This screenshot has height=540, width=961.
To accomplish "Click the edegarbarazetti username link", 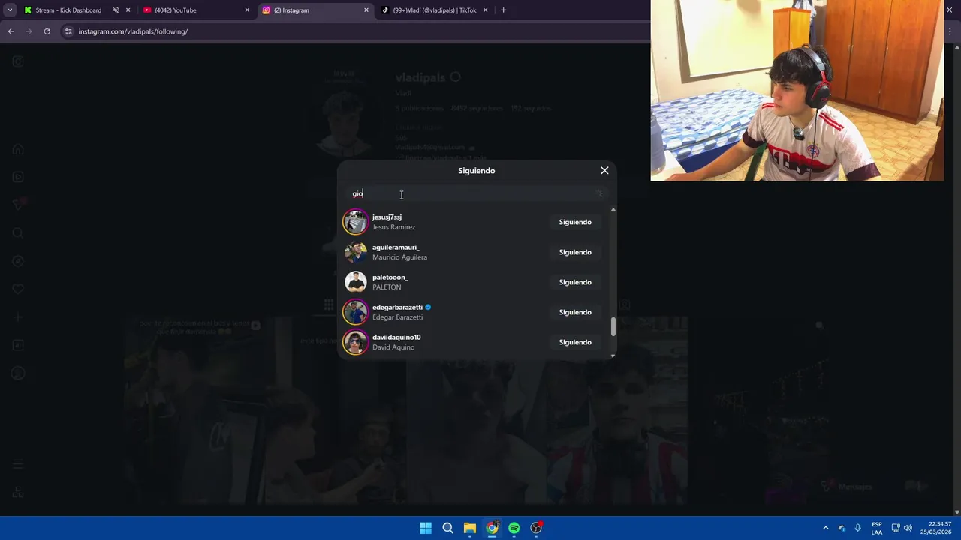I will [x=397, y=307].
